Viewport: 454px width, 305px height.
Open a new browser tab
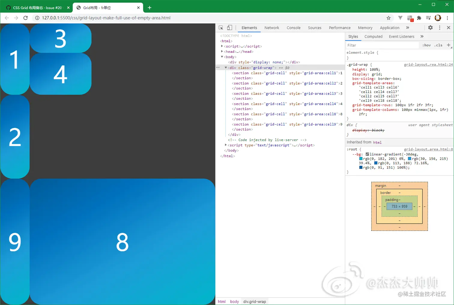pyautogui.click(x=150, y=8)
